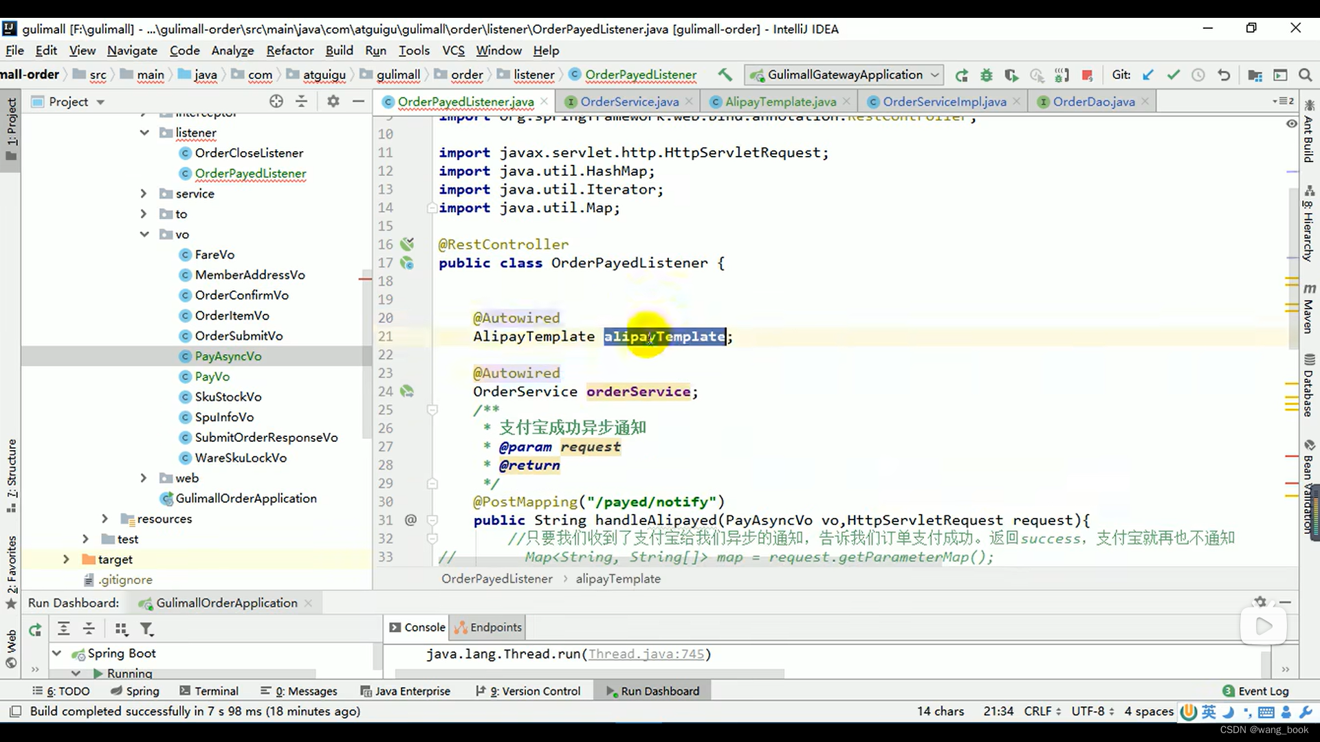Open Run Dashboard filter funnel icon
Image resolution: width=1320 pixels, height=742 pixels.
click(x=146, y=629)
